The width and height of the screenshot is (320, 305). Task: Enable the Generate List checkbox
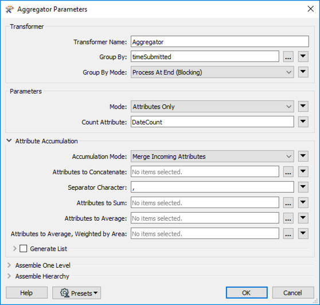[x=24, y=248]
